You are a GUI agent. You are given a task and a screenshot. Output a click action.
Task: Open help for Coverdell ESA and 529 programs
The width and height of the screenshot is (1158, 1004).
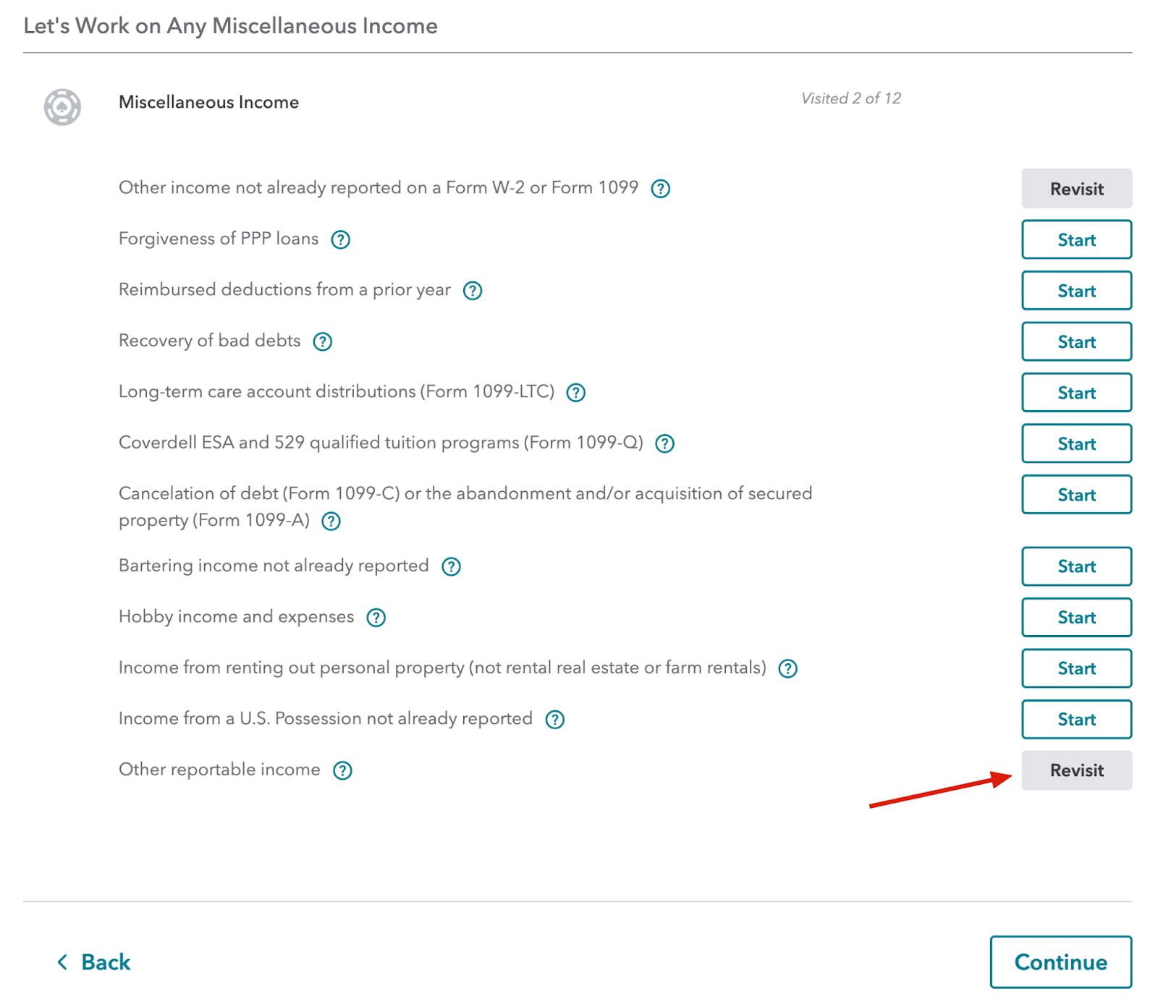click(665, 443)
